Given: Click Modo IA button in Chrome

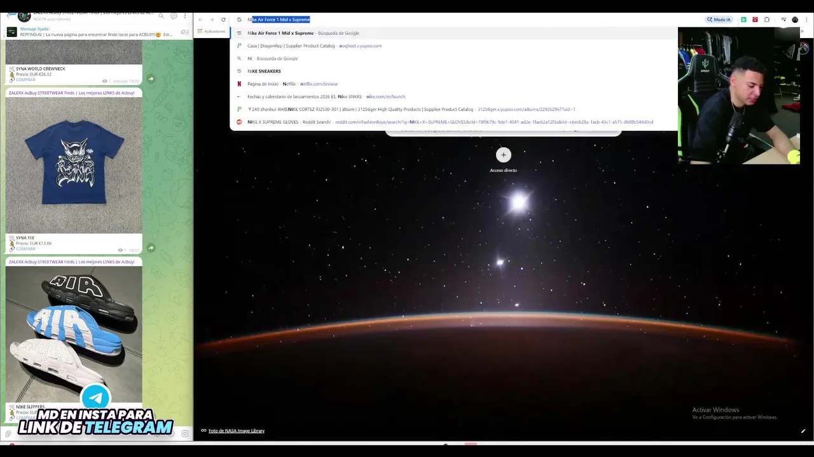Looking at the screenshot, I should 719,20.
